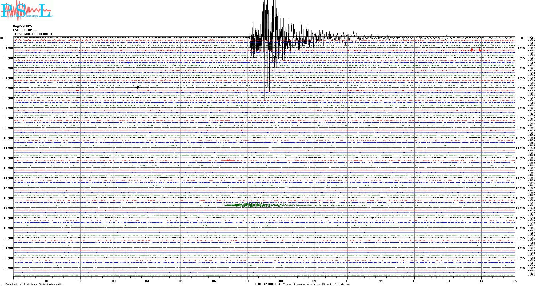
Task: Click the 19:00 hour label
Action: click(x=8, y=228)
